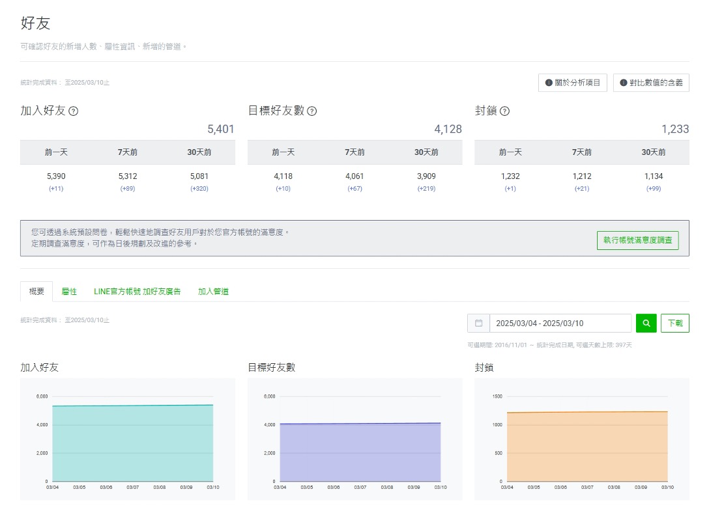Viewport: 709px width, 509px height.
Task: Switch to the 屬性 tab
Action: (x=69, y=292)
